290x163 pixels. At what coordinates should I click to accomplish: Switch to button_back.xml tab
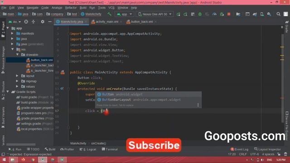[141, 22]
